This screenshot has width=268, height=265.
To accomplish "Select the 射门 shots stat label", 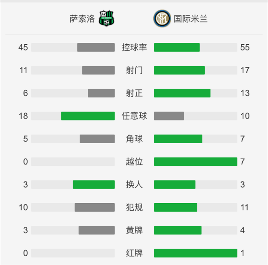I will pyautogui.click(x=134, y=70).
